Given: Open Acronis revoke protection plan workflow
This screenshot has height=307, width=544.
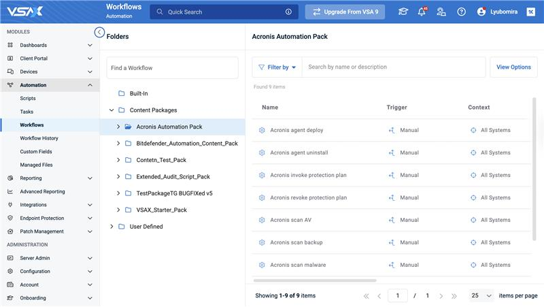Looking at the screenshot, I should click(309, 197).
